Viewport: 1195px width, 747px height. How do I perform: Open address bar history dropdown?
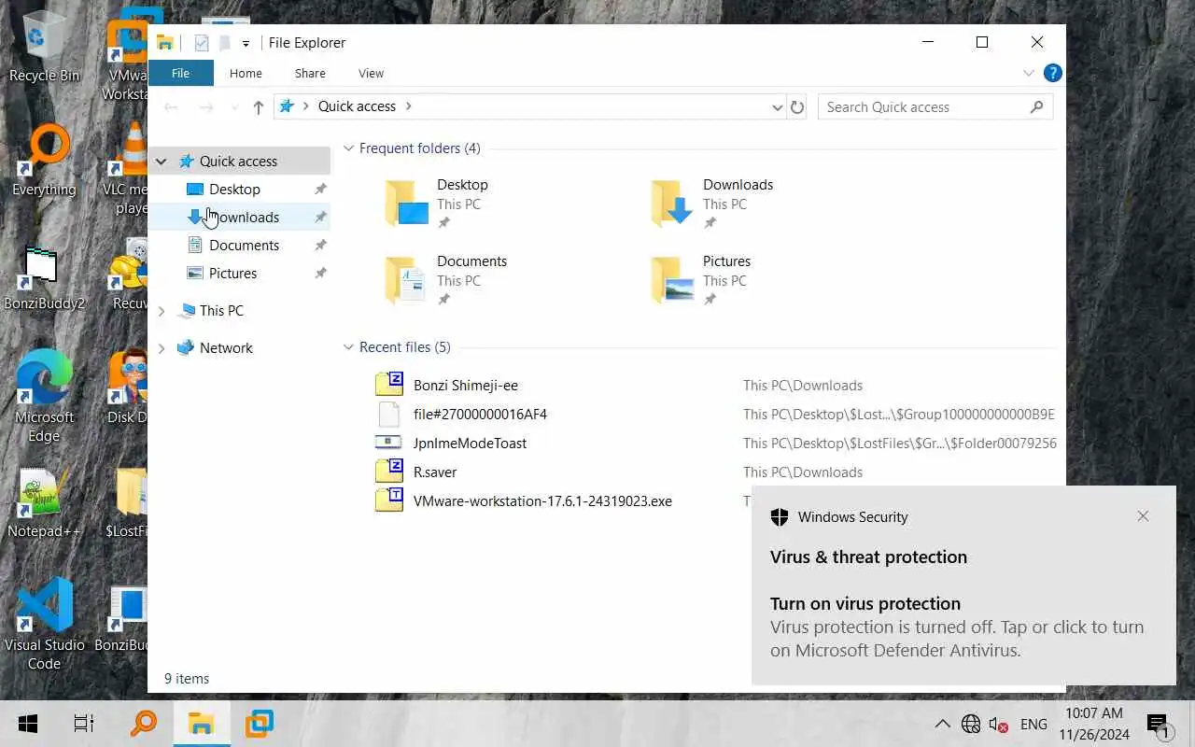(777, 107)
